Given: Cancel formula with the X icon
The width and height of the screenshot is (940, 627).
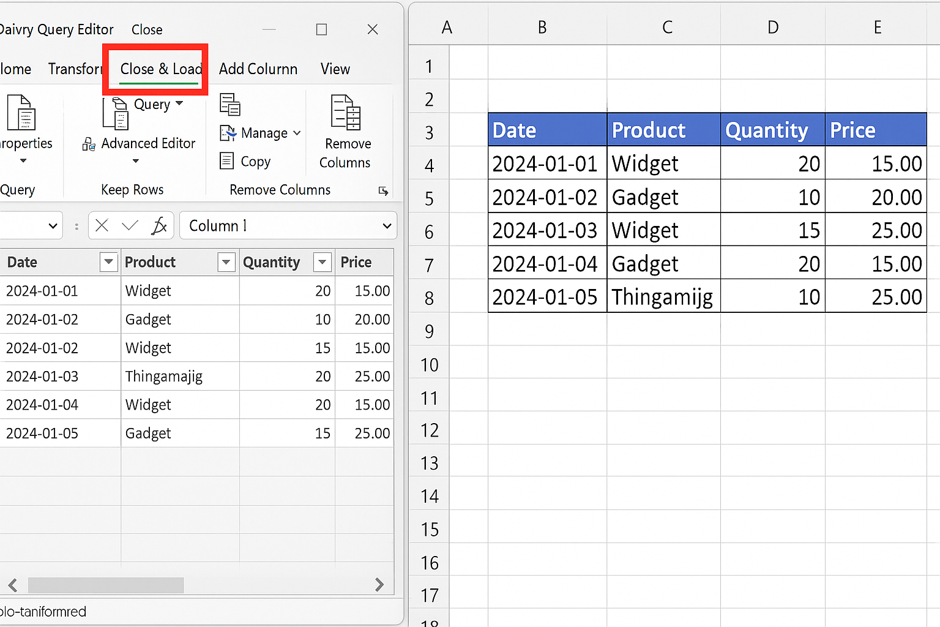Looking at the screenshot, I should (x=102, y=225).
